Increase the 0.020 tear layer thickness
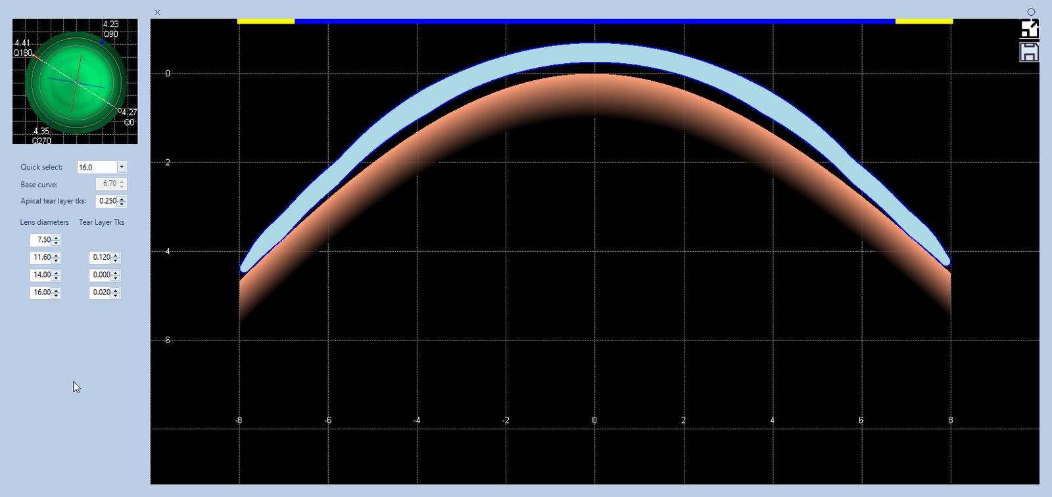Screen dimensions: 1052x497 pos(116,290)
